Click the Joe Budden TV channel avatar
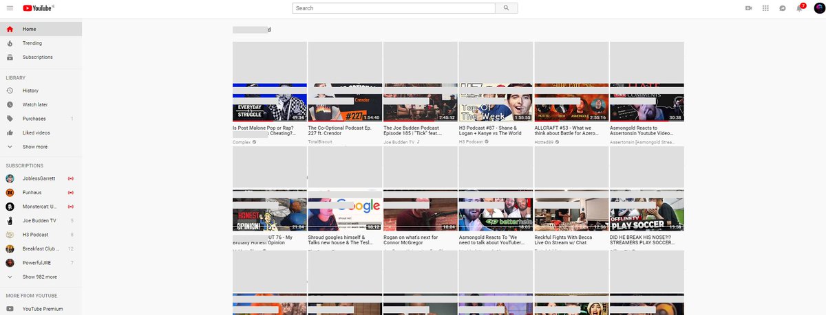 pos(10,221)
